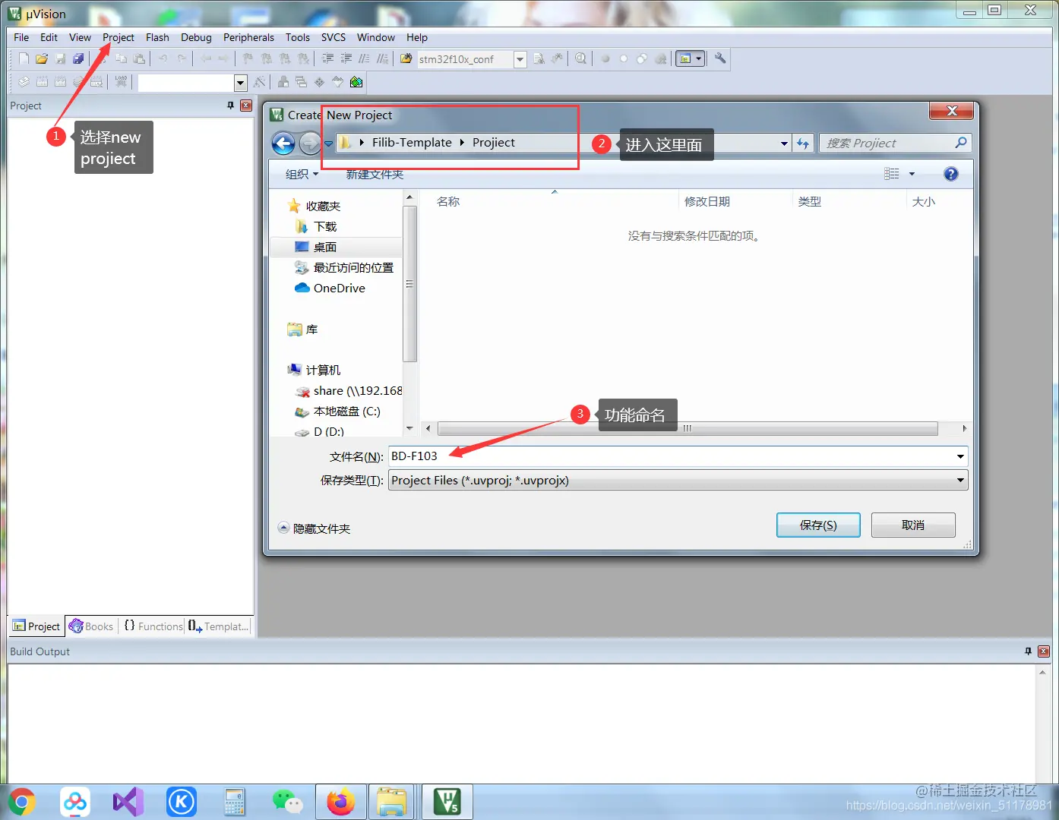Click the Undo toolbar icon
This screenshot has width=1059, height=820.
(x=163, y=58)
